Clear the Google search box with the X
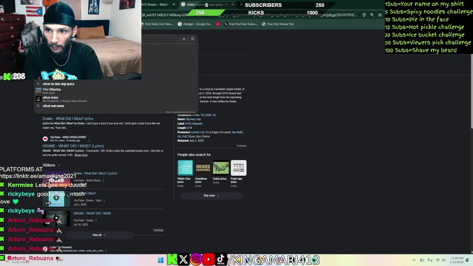This screenshot has width=473, height=266. tap(184, 39)
